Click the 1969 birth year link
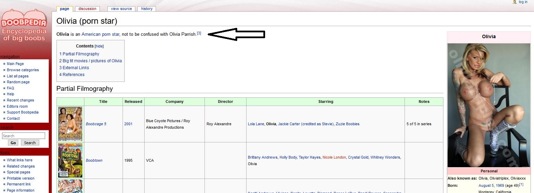The width and height of the screenshot is (534, 193). click(x=501, y=186)
